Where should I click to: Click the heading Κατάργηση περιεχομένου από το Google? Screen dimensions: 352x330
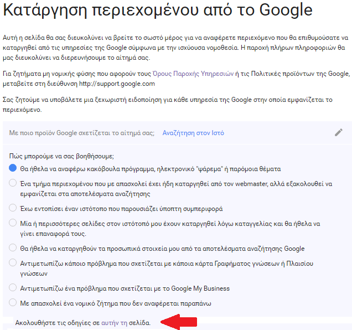(158, 10)
